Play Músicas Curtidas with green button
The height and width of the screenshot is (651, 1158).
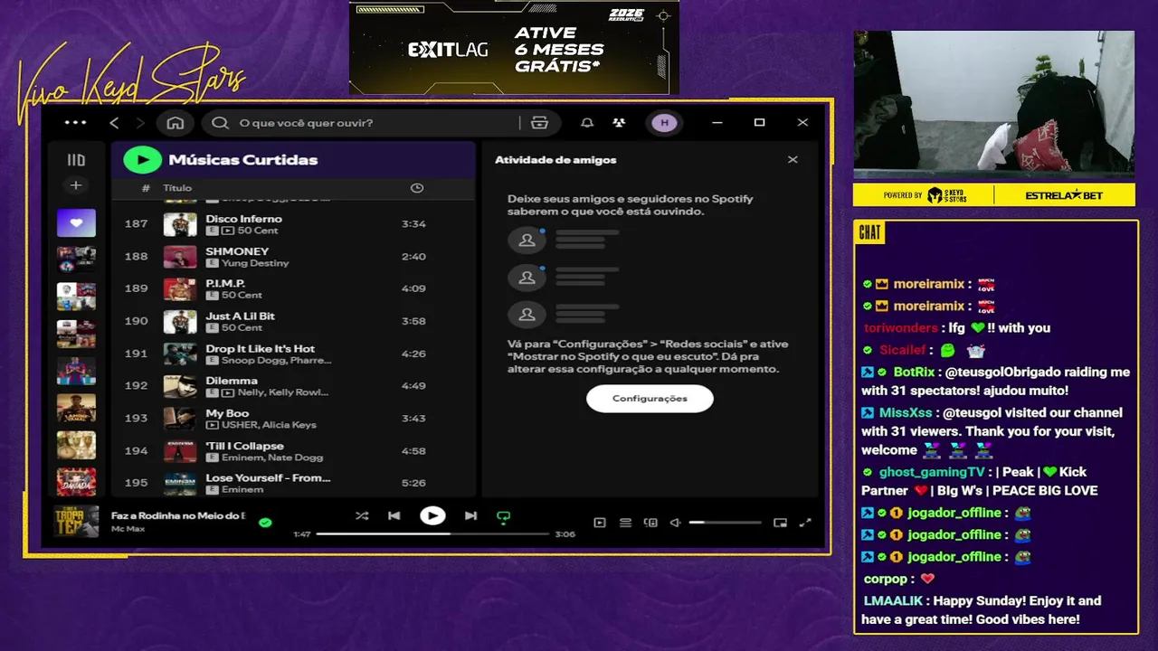point(142,160)
